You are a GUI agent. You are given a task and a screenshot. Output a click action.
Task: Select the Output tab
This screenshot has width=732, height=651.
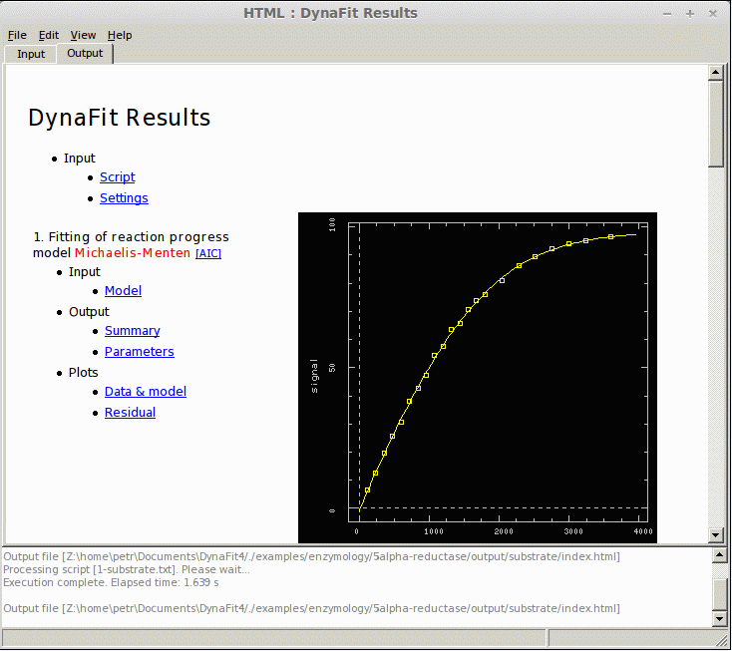point(85,53)
